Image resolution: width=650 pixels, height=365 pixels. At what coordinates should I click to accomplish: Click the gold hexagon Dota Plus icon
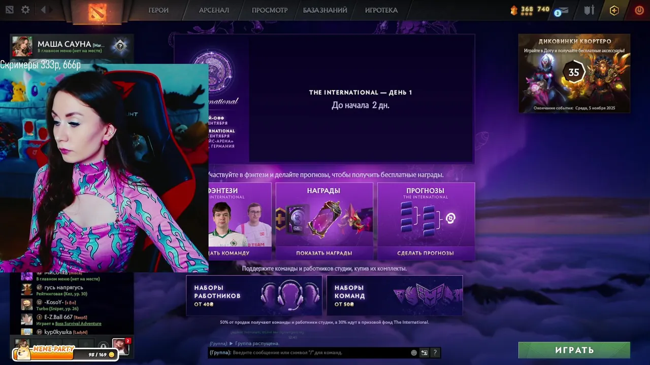614,10
